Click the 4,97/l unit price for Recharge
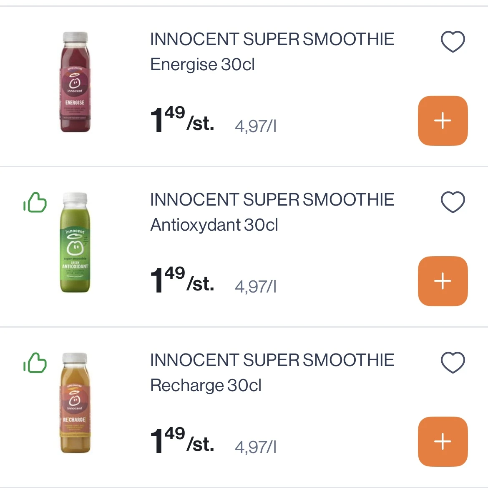488x491 pixels. (255, 447)
